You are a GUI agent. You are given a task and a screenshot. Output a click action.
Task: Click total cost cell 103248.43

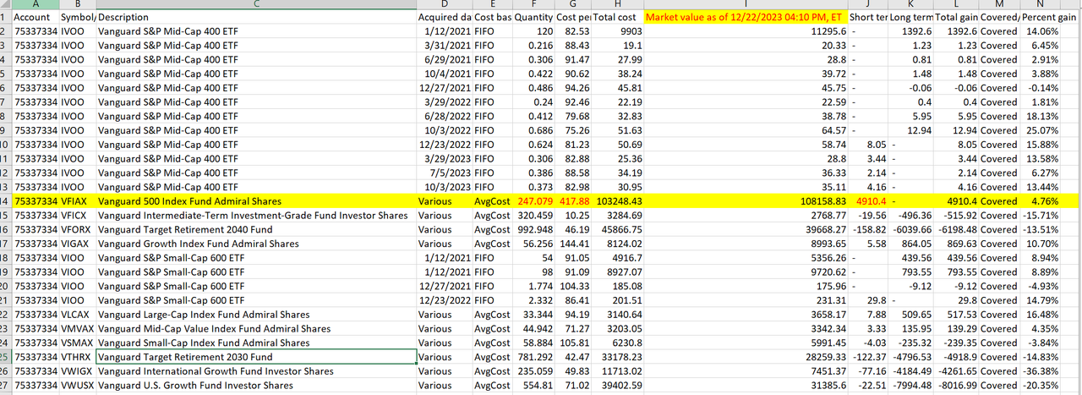617,201
